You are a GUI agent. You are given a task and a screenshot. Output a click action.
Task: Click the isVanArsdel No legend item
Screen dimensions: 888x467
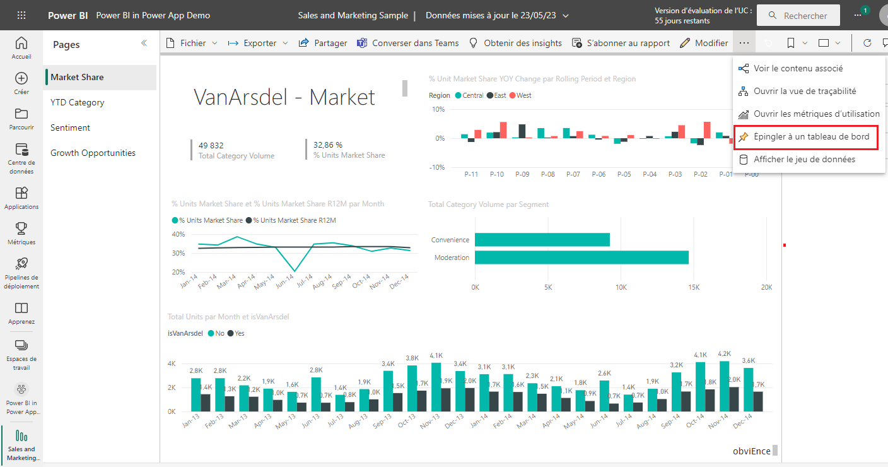(x=216, y=333)
